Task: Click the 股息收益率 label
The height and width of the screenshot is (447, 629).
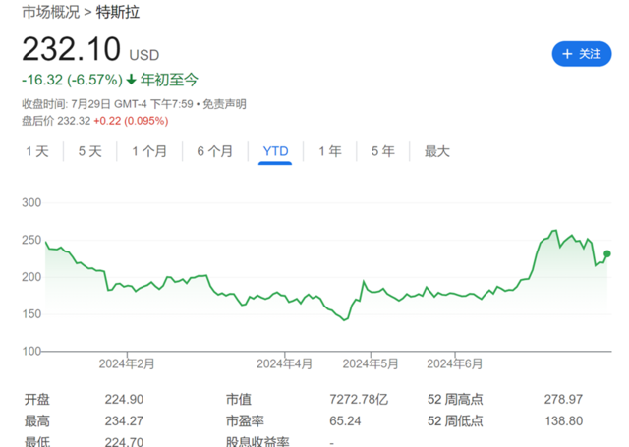Action: (257, 442)
